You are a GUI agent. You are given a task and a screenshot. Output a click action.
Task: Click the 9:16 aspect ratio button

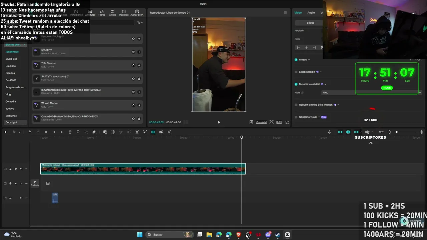click(x=279, y=122)
